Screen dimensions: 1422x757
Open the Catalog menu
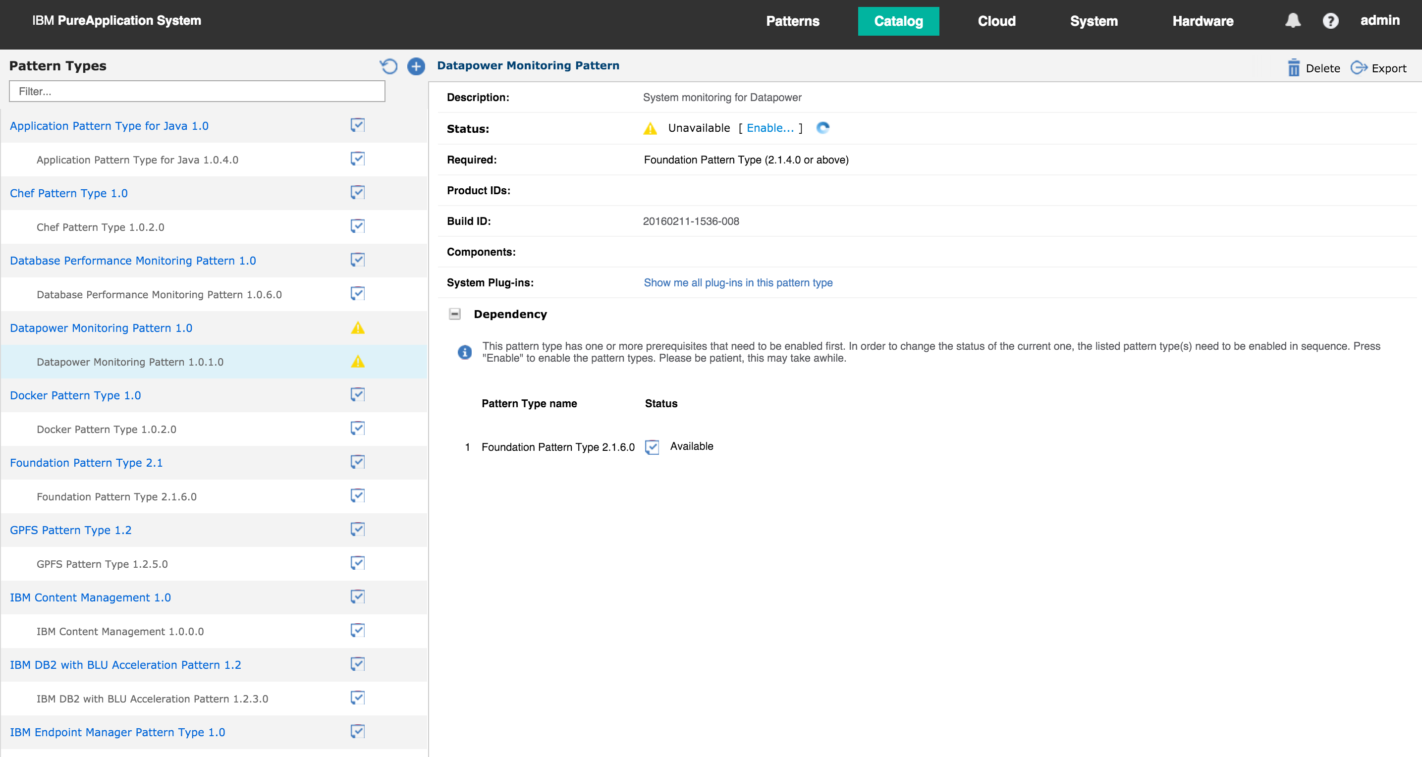[898, 21]
